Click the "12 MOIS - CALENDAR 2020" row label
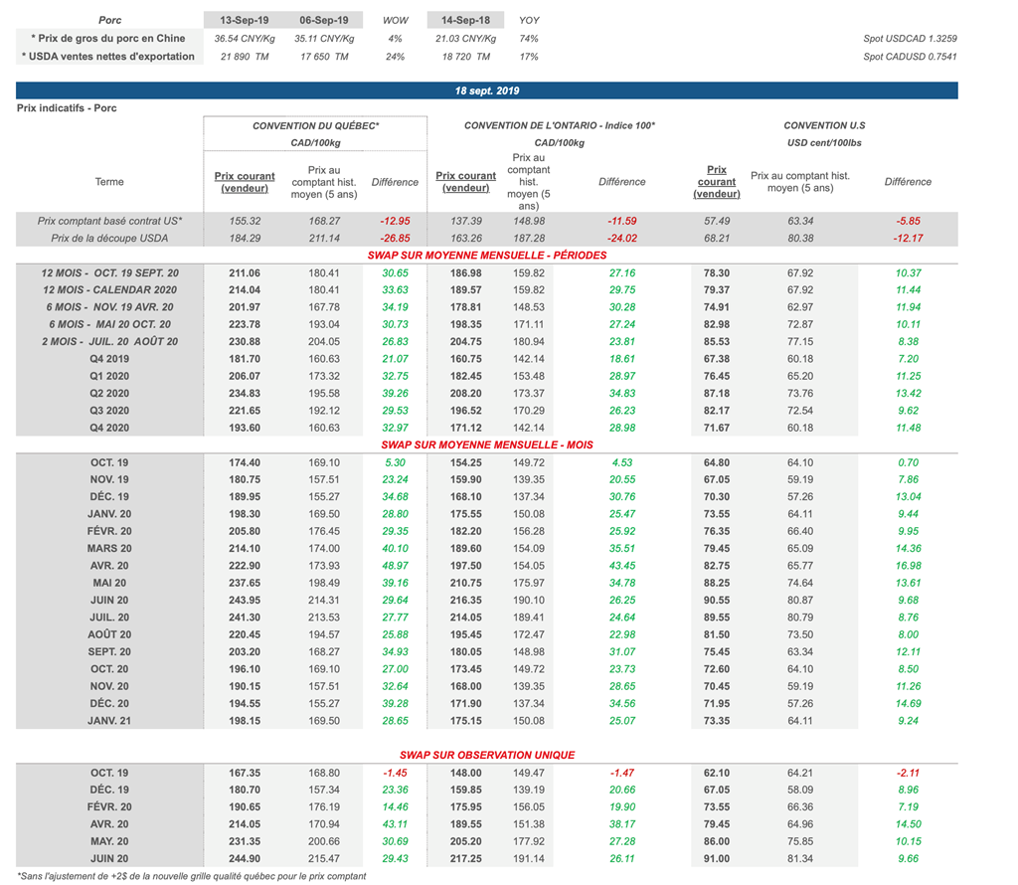The width and height of the screenshot is (1018, 885). 109,289
